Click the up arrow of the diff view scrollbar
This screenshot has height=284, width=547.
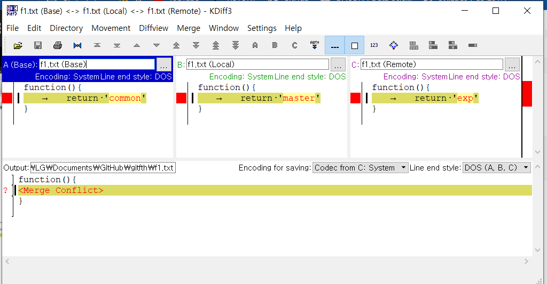pyautogui.click(x=537, y=62)
